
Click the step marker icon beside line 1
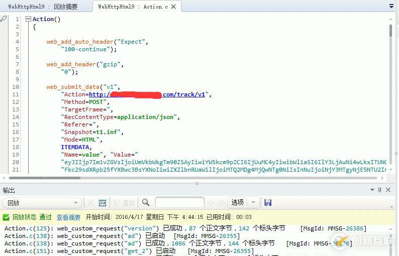(x=4, y=19)
